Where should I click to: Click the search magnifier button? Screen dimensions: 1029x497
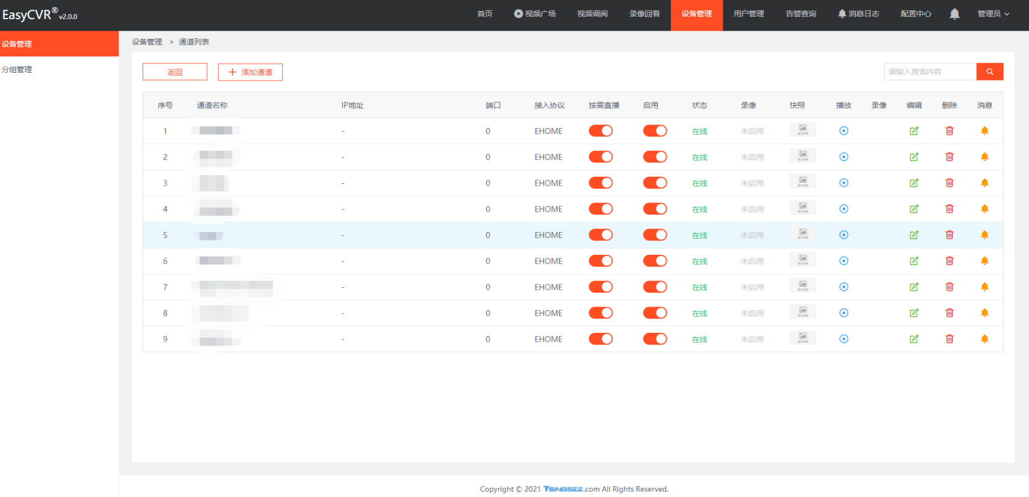989,72
